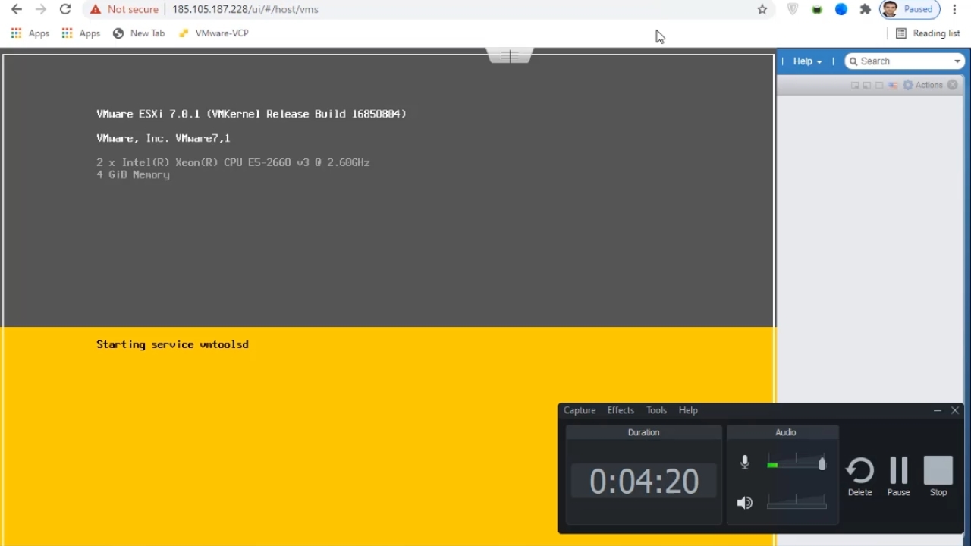Adjust the microphone volume slider

pos(822,463)
